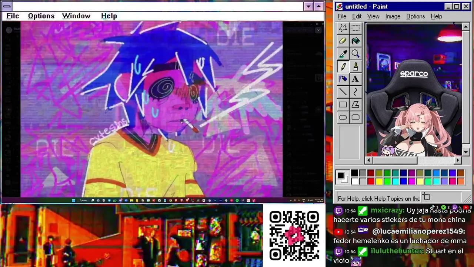
Task: Choose the Pencil tool in Paint
Action: [x=343, y=66]
